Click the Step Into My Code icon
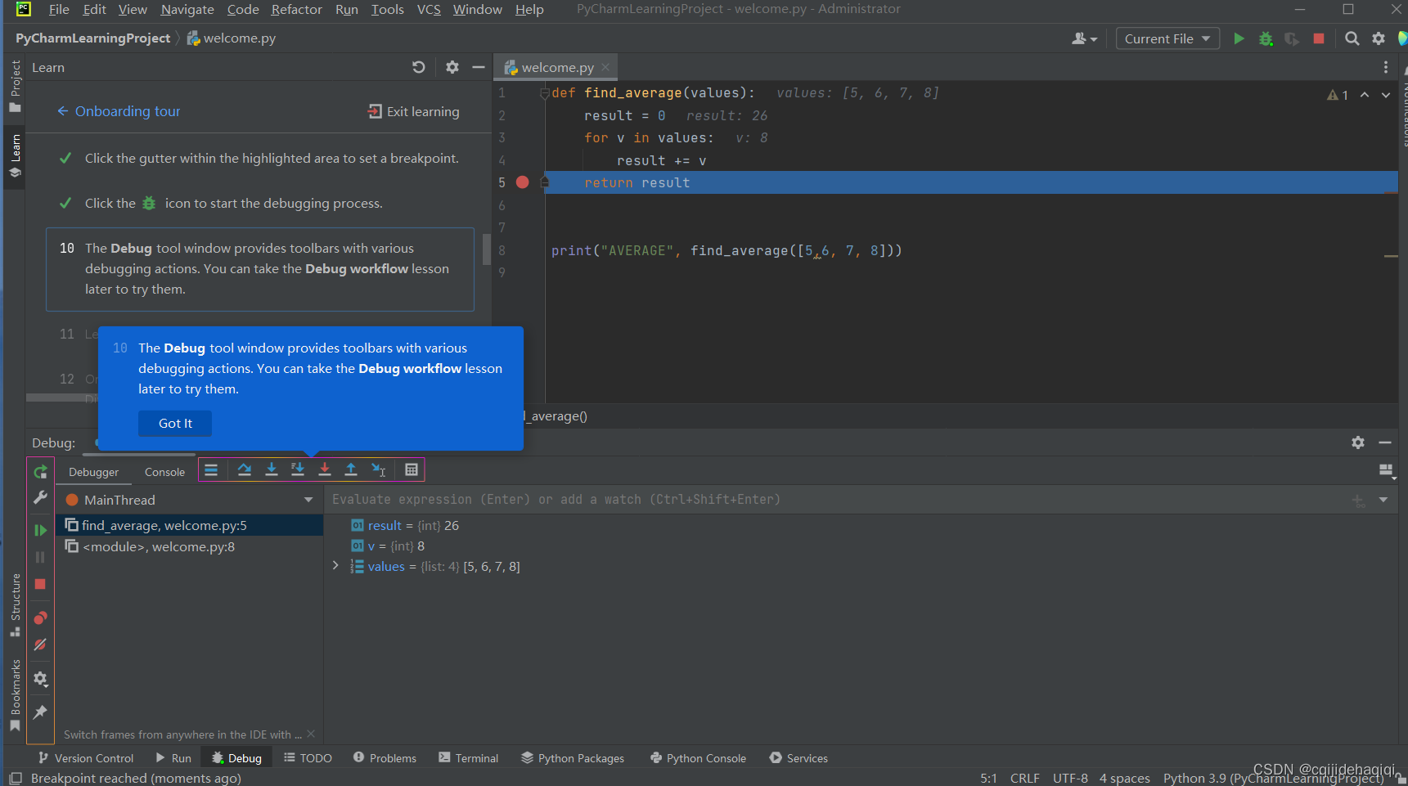The height and width of the screenshot is (786, 1408). pos(298,469)
